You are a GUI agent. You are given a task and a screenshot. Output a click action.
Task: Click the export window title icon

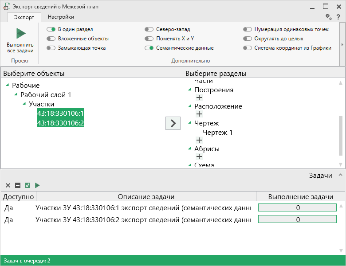point(6,6)
